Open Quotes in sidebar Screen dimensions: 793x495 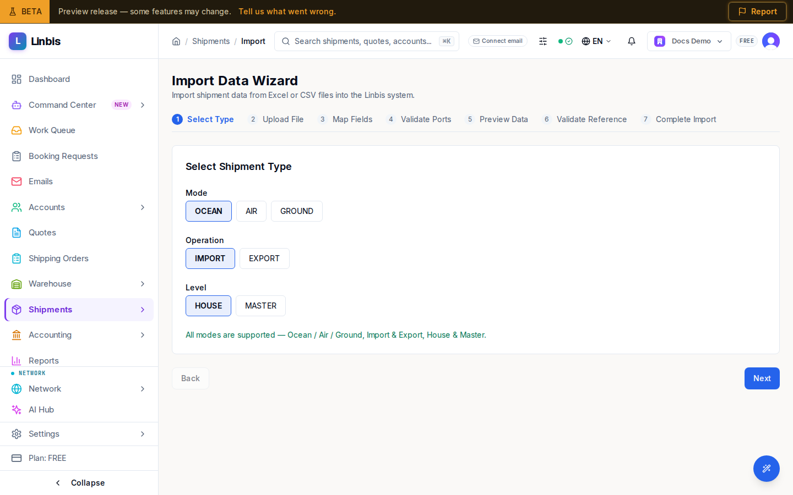tap(79, 233)
